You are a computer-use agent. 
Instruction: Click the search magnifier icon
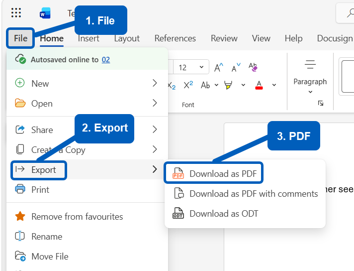point(350,13)
